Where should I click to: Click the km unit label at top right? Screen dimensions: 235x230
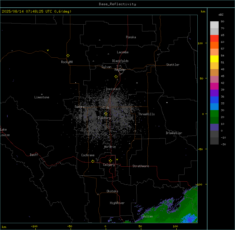point(203,11)
